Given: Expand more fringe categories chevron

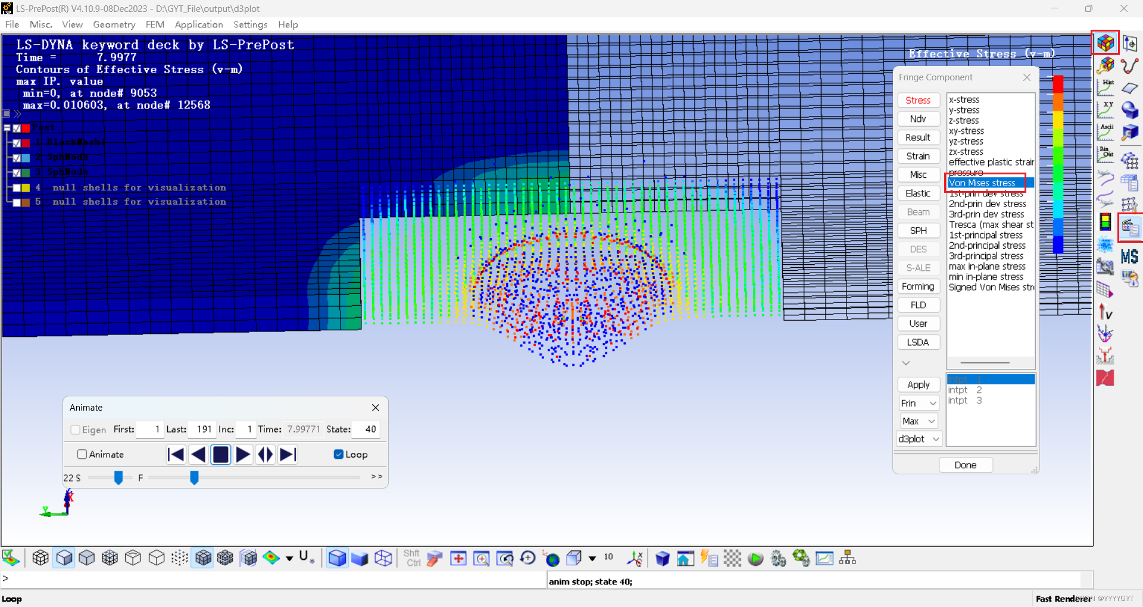Looking at the screenshot, I should (906, 362).
